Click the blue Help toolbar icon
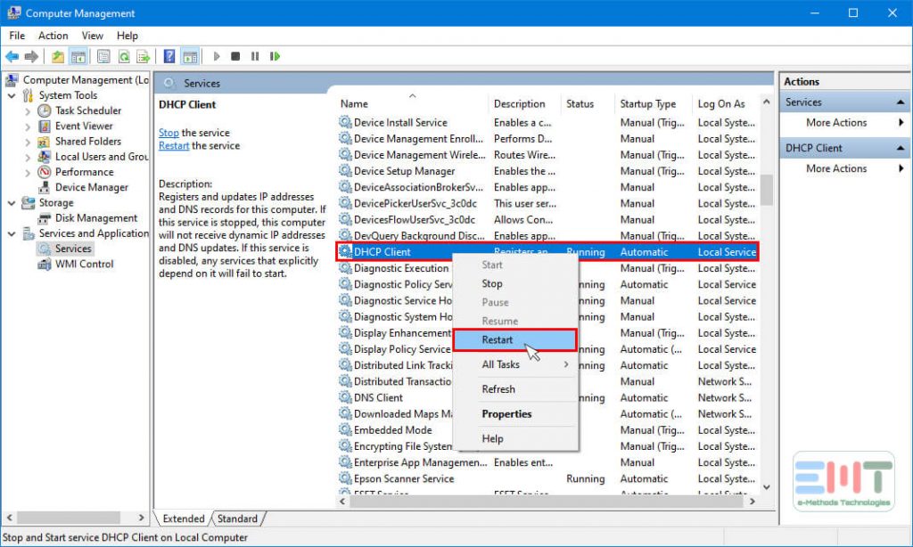 click(x=169, y=56)
